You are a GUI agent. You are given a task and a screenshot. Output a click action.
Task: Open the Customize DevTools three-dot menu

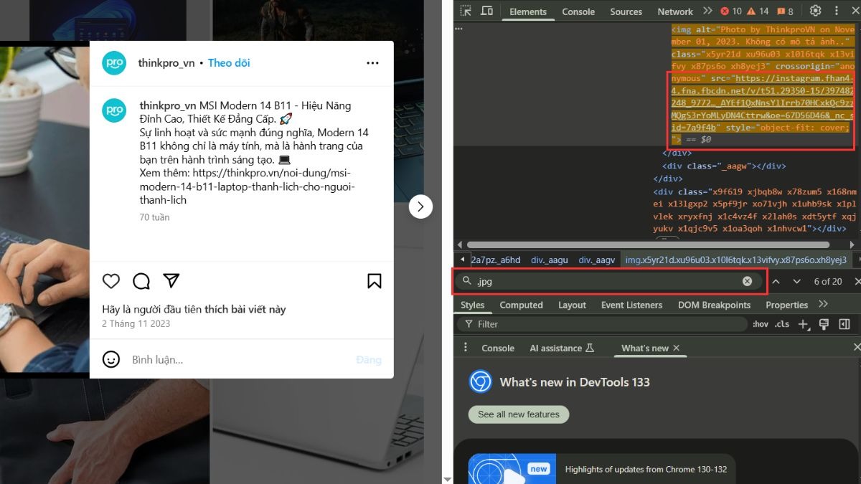click(836, 11)
